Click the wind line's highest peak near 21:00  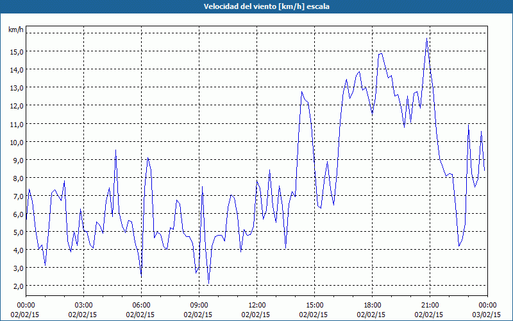coord(426,39)
